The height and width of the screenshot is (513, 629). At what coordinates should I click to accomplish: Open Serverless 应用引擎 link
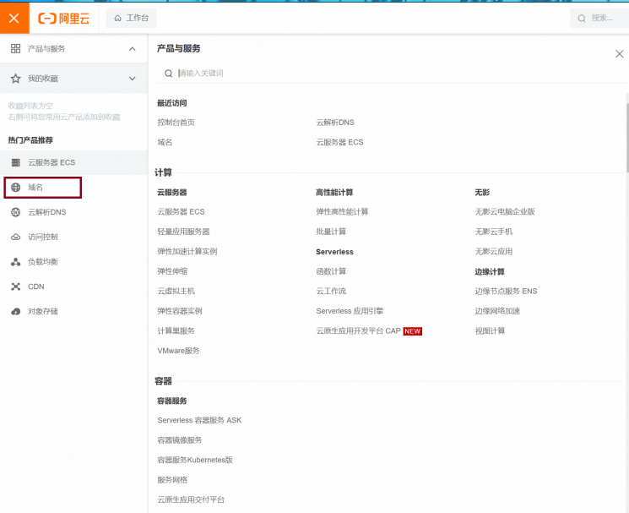pyautogui.click(x=350, y=311)
